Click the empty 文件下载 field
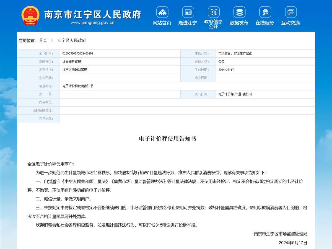 coord(187,119)
